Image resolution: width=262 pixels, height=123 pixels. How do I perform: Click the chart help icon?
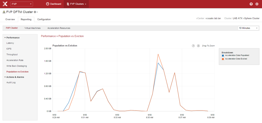point(193,46)
